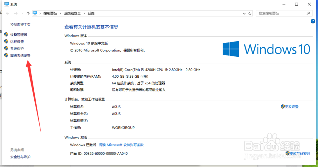Open address bar history dropdown
The width and height of the screenshot is (318, 167).
coord(244,14)
